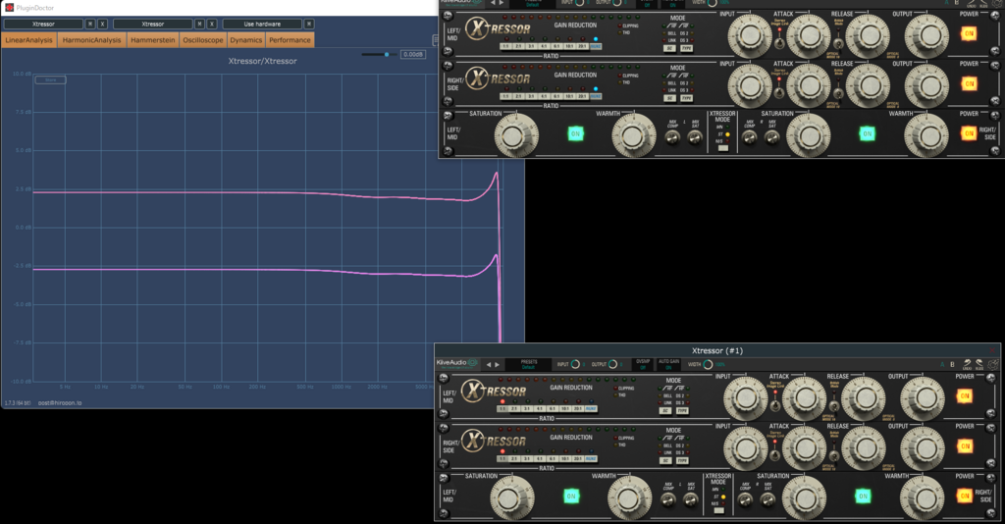The width and height of the screenshot is (1005, 524).
Task: Click Left/Mid Saturation knob in Xtressor (#1)
Action: 511,498
